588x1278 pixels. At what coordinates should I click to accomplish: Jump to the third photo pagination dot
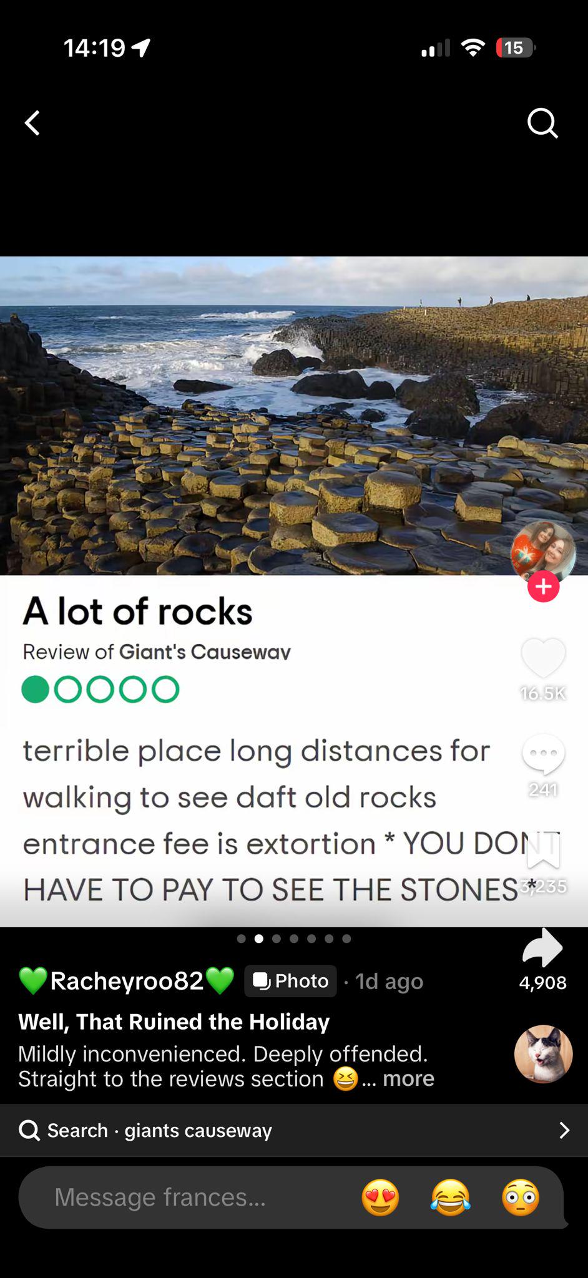point(277,939)
